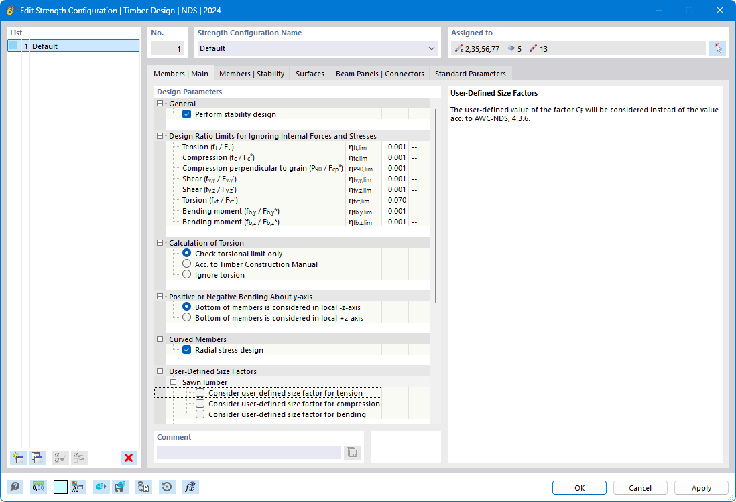736x502 pixels.
Task: Collapse the Curved Members section
Action: 160,339
